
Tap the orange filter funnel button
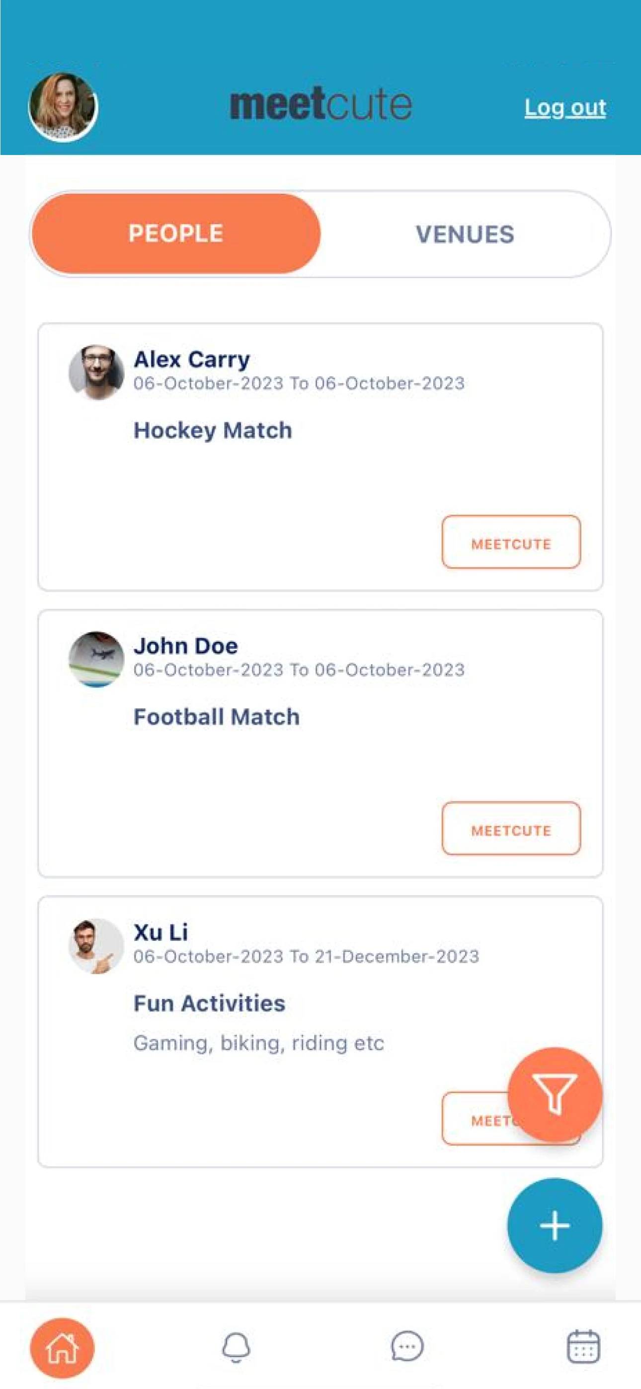click(x=554, y=1094)
